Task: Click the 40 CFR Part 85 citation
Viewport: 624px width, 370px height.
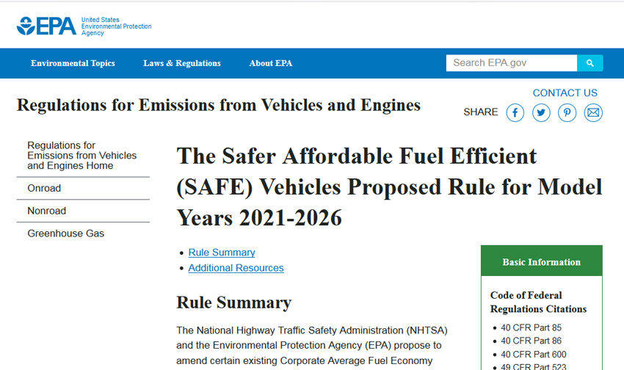Action: [x=531, y=328]
